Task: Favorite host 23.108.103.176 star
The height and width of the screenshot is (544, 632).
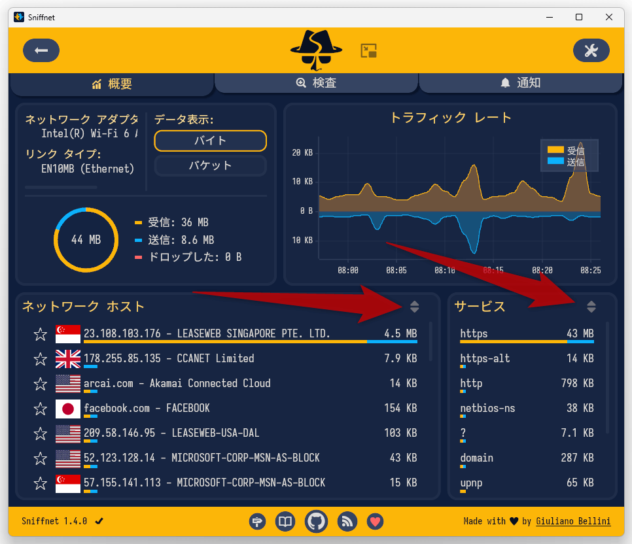Action: point(41,334)
